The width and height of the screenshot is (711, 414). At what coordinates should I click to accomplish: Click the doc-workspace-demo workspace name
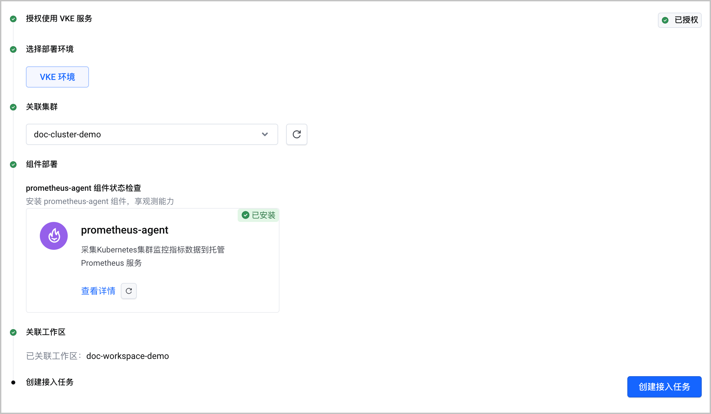[127, 356]
